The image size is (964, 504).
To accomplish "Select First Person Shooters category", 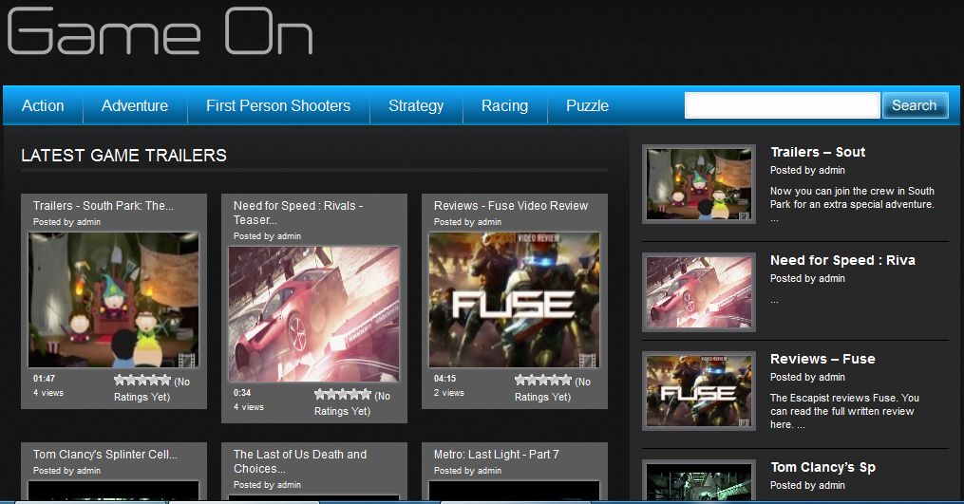I will (278, 105).
